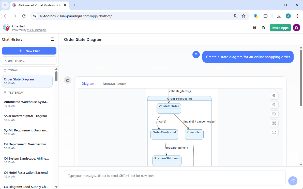This screenshot has height=189, width=303.
Task: Open the diagram fullscreen view
Action: pos(274,132)
